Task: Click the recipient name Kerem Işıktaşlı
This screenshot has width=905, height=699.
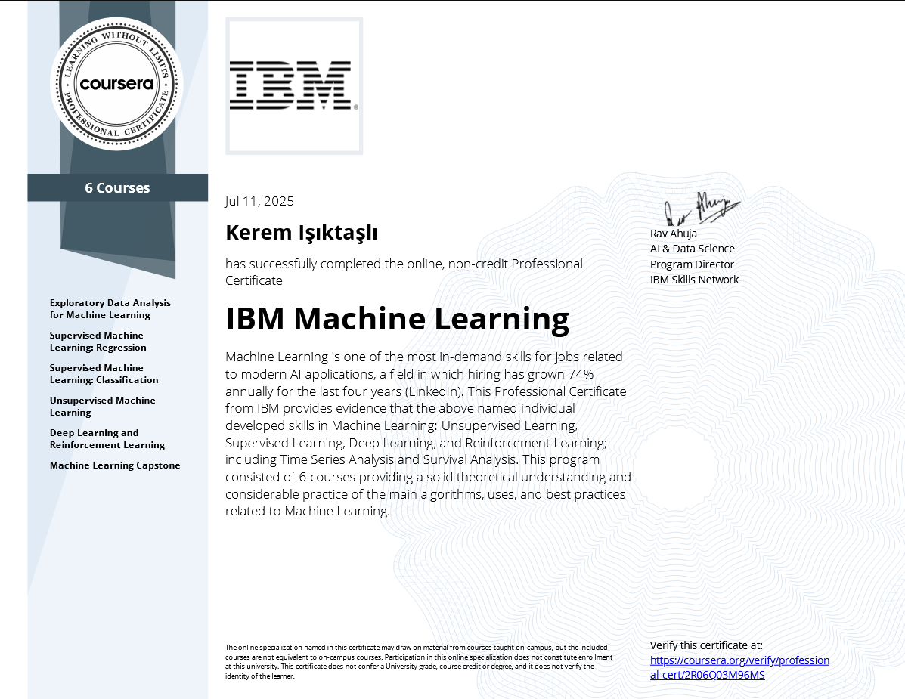Action: (x=302, y=232)
